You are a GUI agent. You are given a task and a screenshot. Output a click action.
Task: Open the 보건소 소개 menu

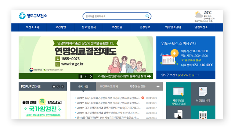pyautogui.click(x=33, y=27)
